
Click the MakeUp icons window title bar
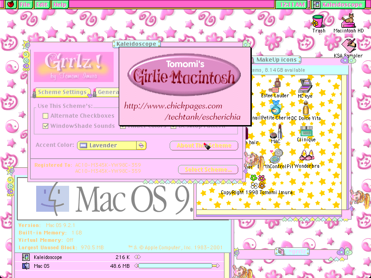(x=276, y=60)
